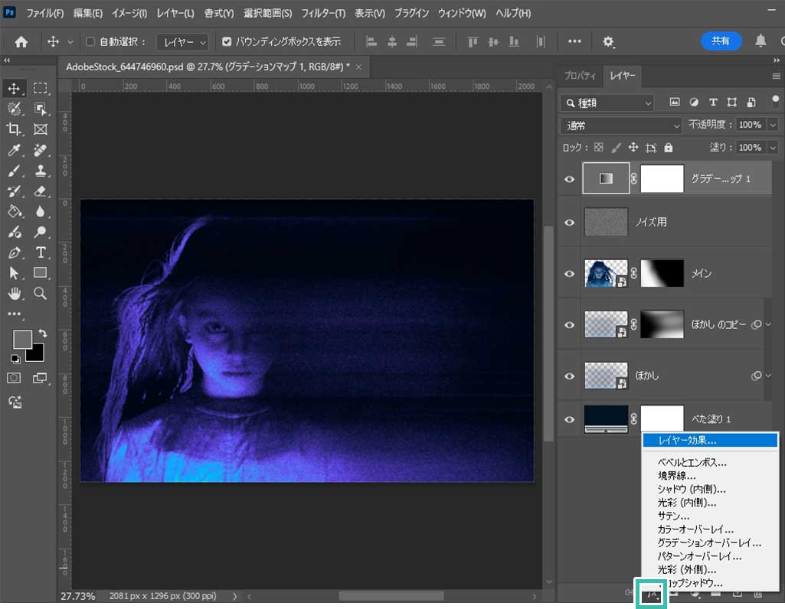Open the blend mode 通常 dropdown
The height and width of the screenshot is (609, 785).
click(x=621, y=125)
